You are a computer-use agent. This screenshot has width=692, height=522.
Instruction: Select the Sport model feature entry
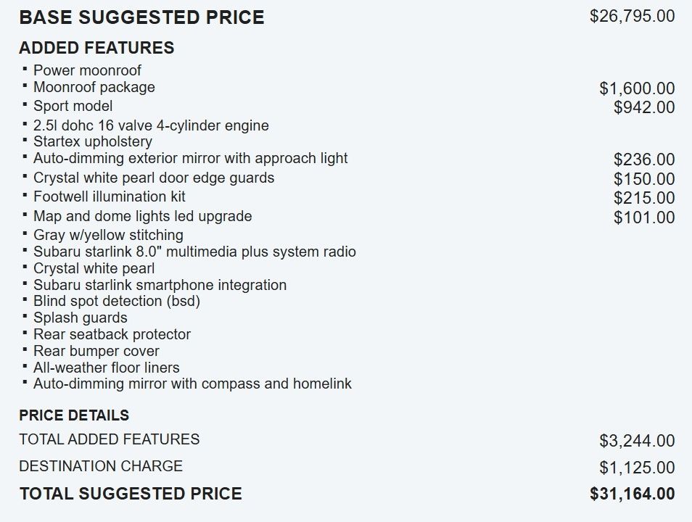click(73, 106)
